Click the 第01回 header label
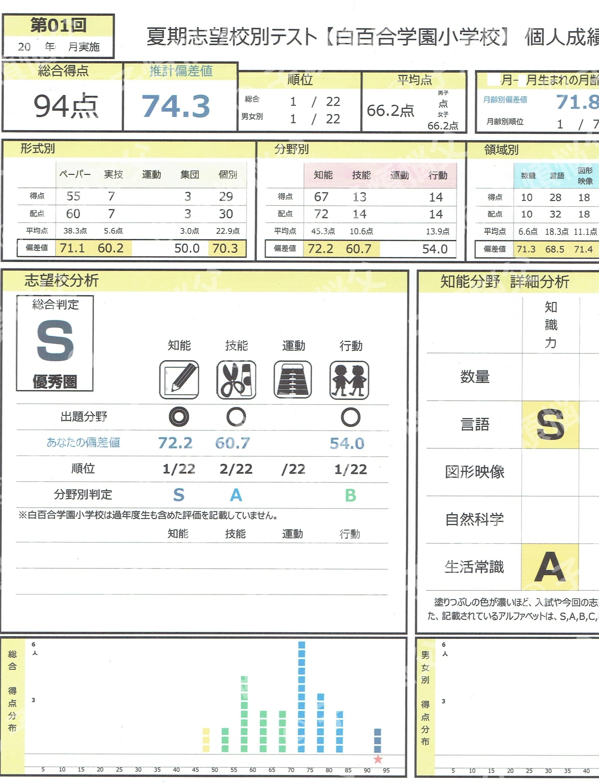 [58, 25]
